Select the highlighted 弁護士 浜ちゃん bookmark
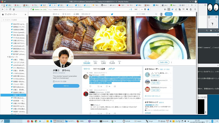 click(x=14, y=95)
